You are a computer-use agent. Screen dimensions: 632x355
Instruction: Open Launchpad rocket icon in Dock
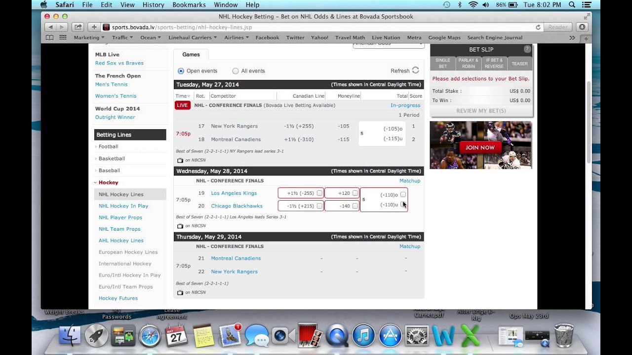[x=96, y=336]
